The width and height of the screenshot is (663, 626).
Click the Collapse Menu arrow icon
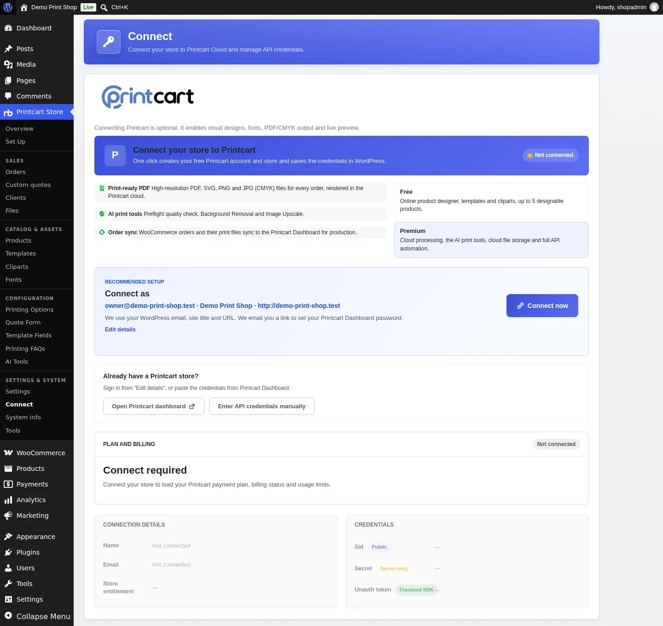(x=8, y=616)
